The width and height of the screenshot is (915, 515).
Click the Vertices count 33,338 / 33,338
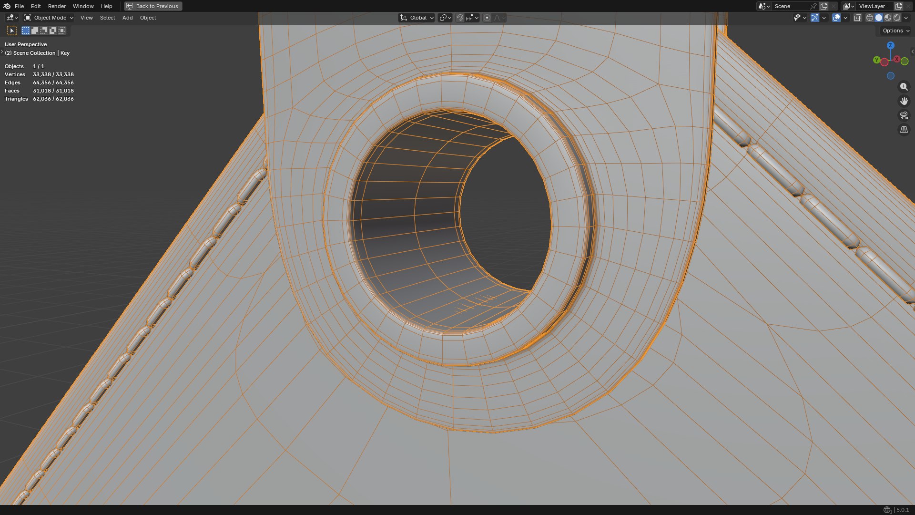click(x=53, y=74)
